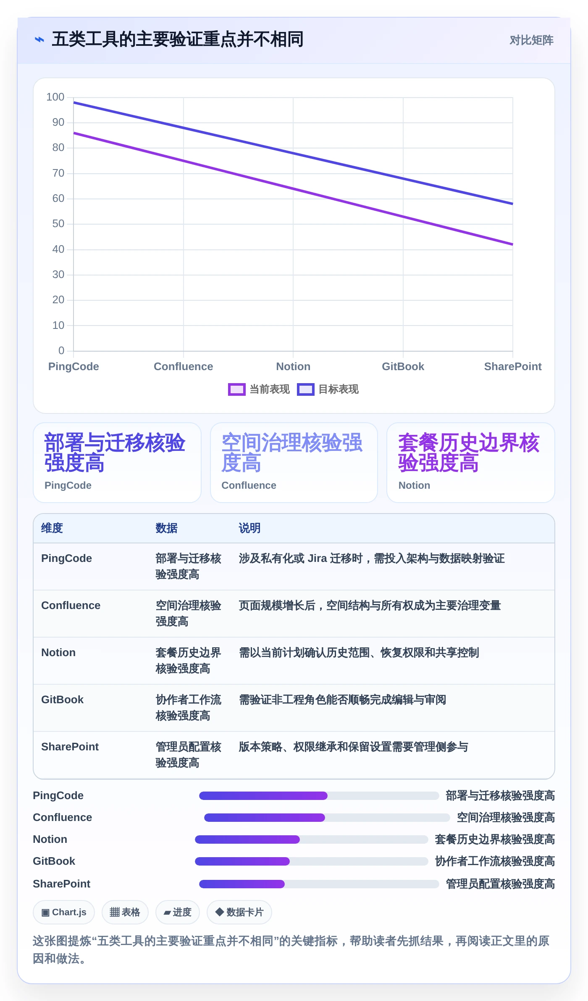This screenshot has height=1001, width=588.
Task: Select the 数据卡片 tag chip
Action: tap(239, 912)
